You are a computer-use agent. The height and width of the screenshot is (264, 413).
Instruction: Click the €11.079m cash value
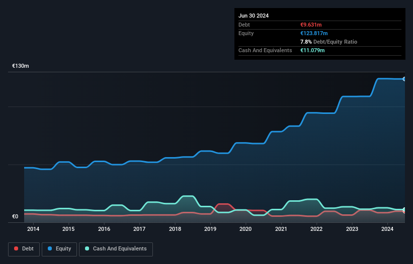[x=312, y=50]
